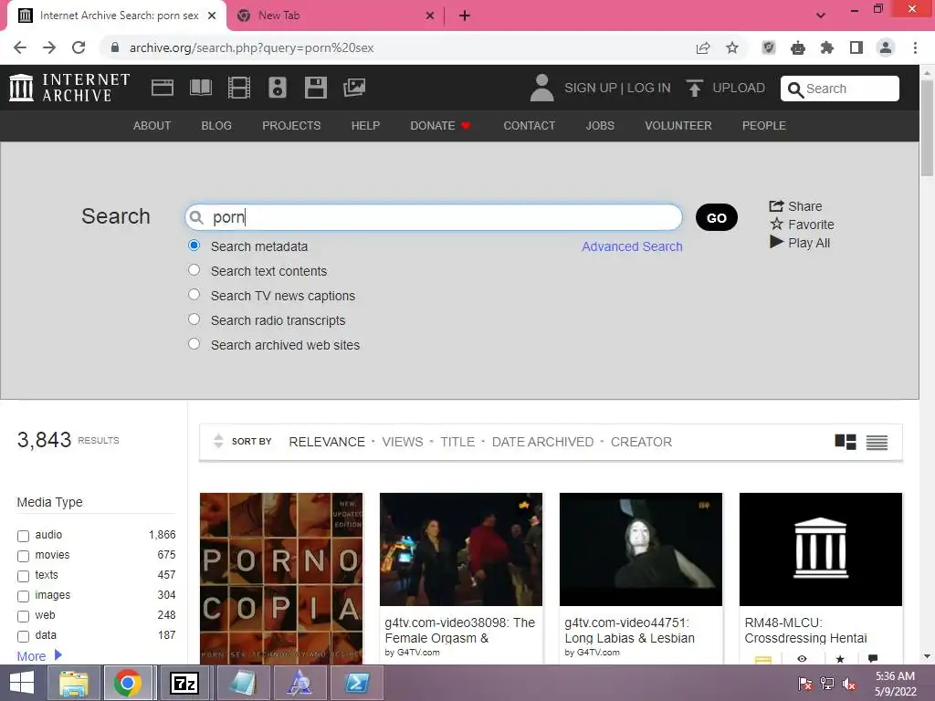This screenshot has width=935, height=701.
Task: Toggle sort direction arrows beside Sort By
Action: pyautogui.click(x=218, y=441)
